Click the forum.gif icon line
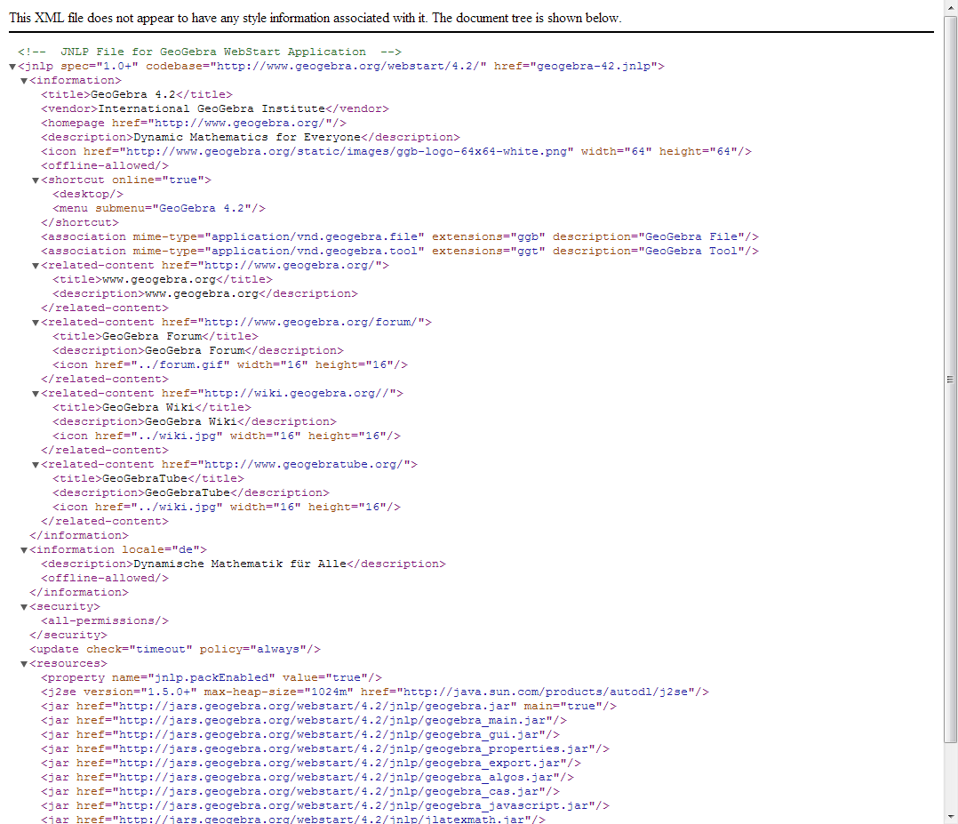This screenshot has width=958, height=824. (229, 365)
